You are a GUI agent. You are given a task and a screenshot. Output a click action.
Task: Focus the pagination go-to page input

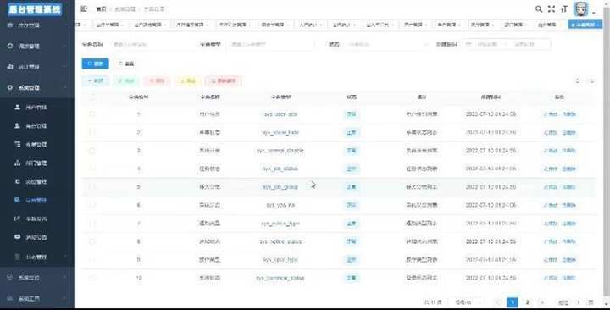pyautogui.click(x=579, y=302)
